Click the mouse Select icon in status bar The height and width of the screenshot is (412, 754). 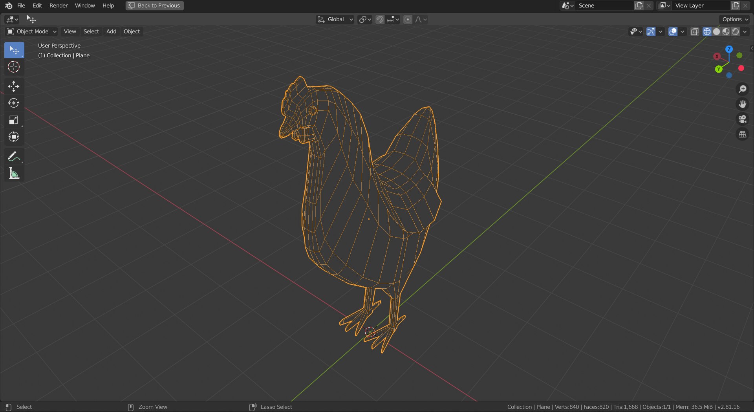9,407
